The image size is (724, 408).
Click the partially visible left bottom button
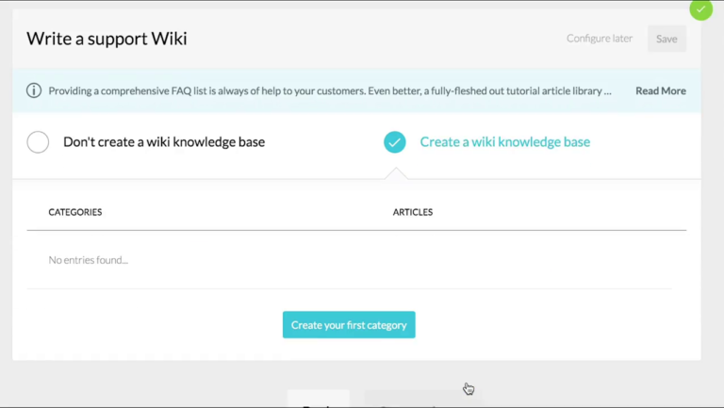319,400
